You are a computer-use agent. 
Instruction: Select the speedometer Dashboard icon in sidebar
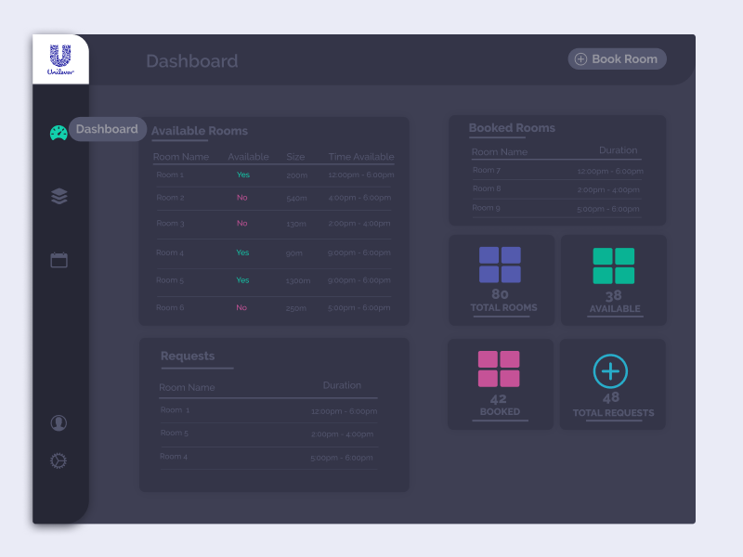point(59,130)
